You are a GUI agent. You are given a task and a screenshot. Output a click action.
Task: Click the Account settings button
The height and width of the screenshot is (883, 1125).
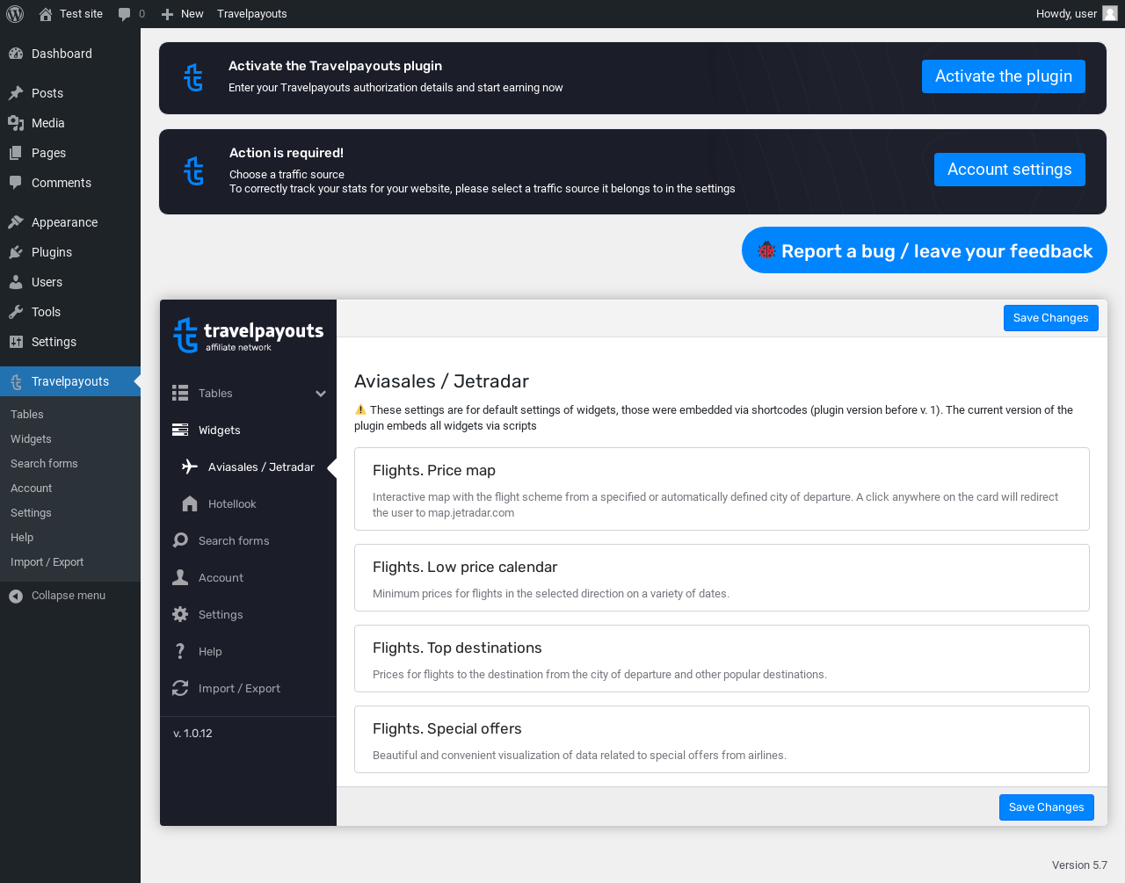[x=1010, y=170]
